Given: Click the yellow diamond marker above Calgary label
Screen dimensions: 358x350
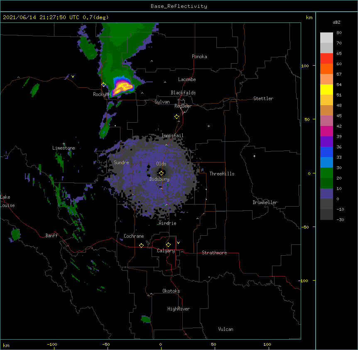Looking at the screenshot, I should pyautogui.click(x=168, y=245).
